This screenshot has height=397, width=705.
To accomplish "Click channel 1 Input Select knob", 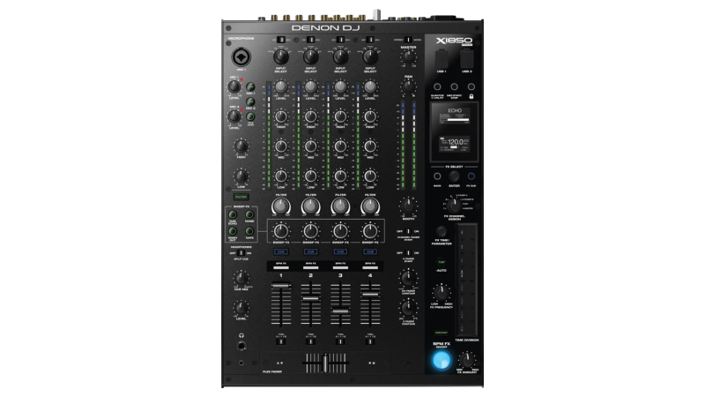I will click(x=280, y=56).
